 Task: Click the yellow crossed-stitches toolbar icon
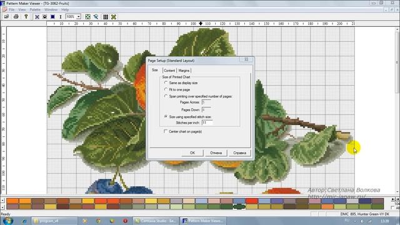[114, 17]
